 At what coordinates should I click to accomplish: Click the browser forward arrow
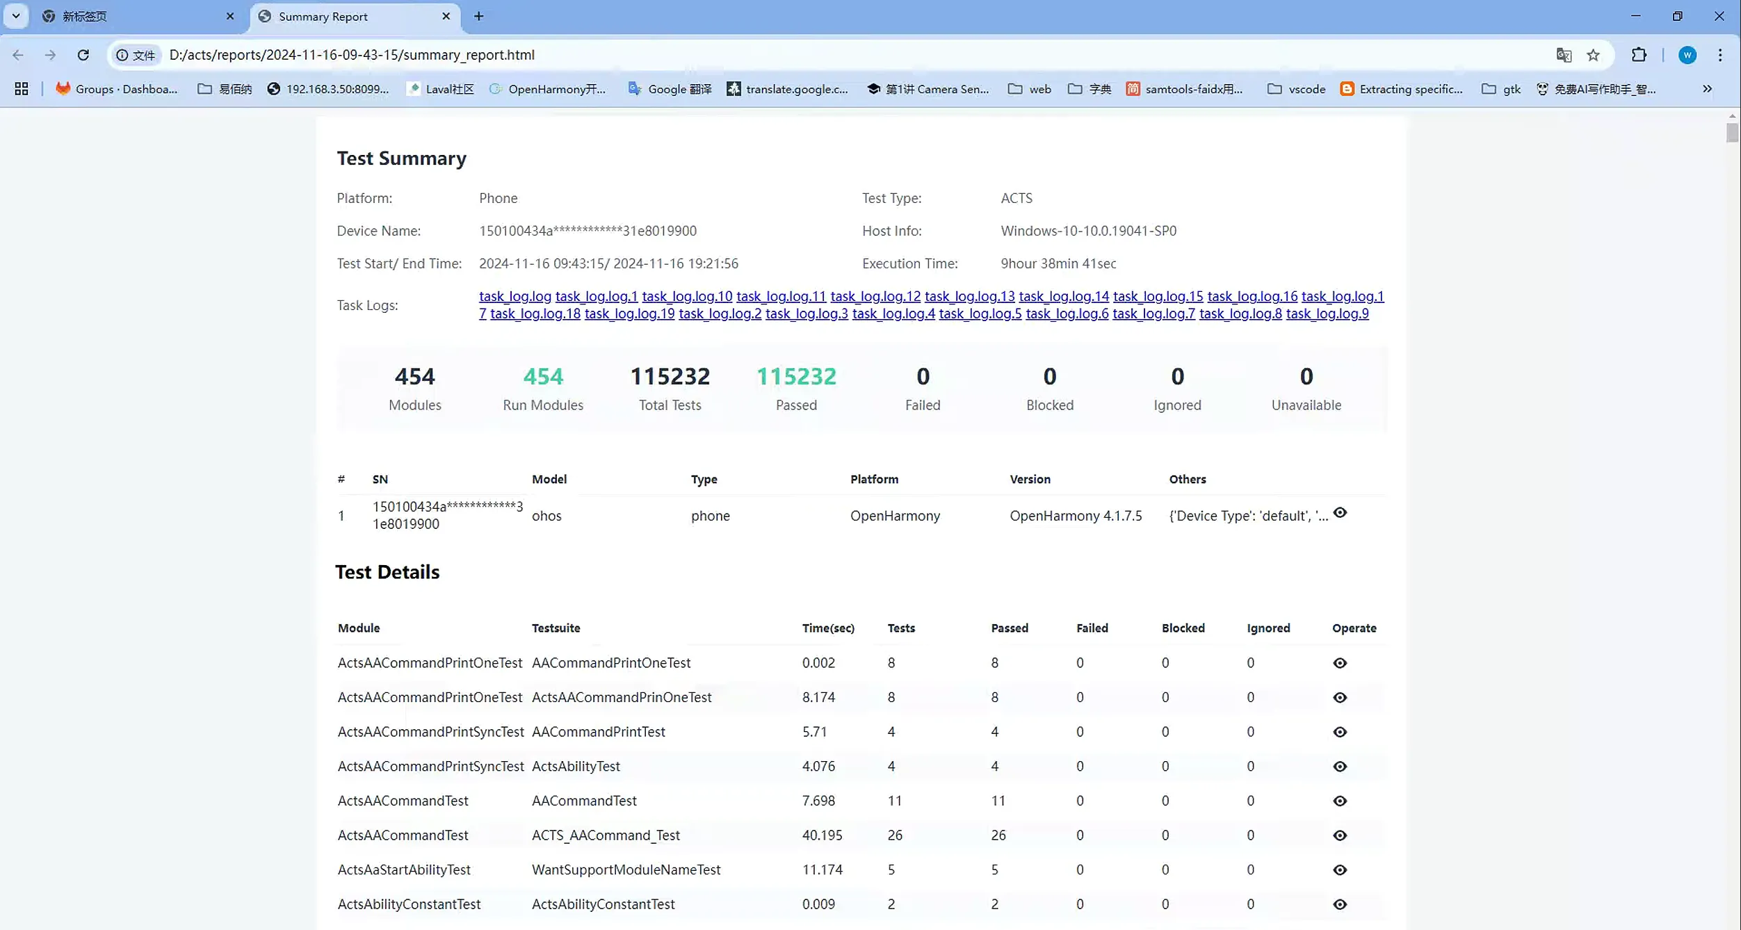tap(50, 55)
